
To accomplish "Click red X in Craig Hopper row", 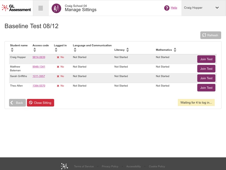I will [x=58, y=57].
